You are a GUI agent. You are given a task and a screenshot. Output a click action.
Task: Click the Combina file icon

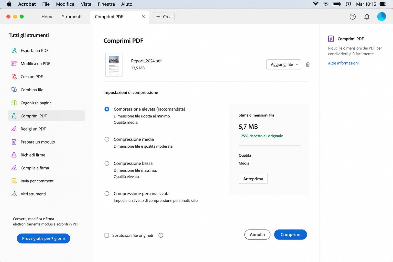point(14,90)
